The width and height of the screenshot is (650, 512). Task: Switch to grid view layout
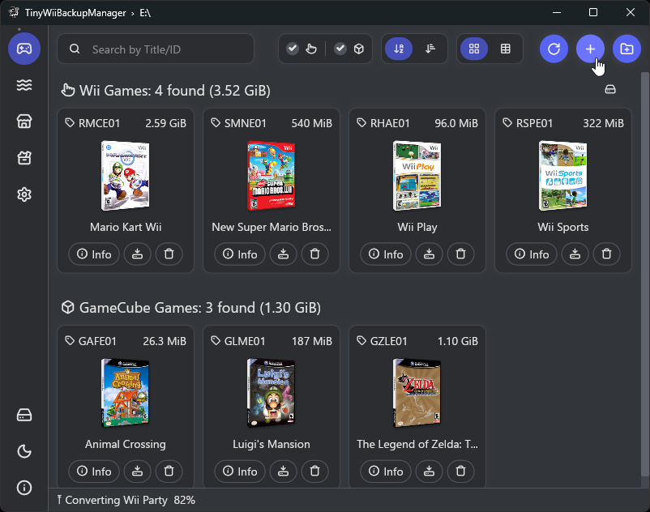coord(474,49)
